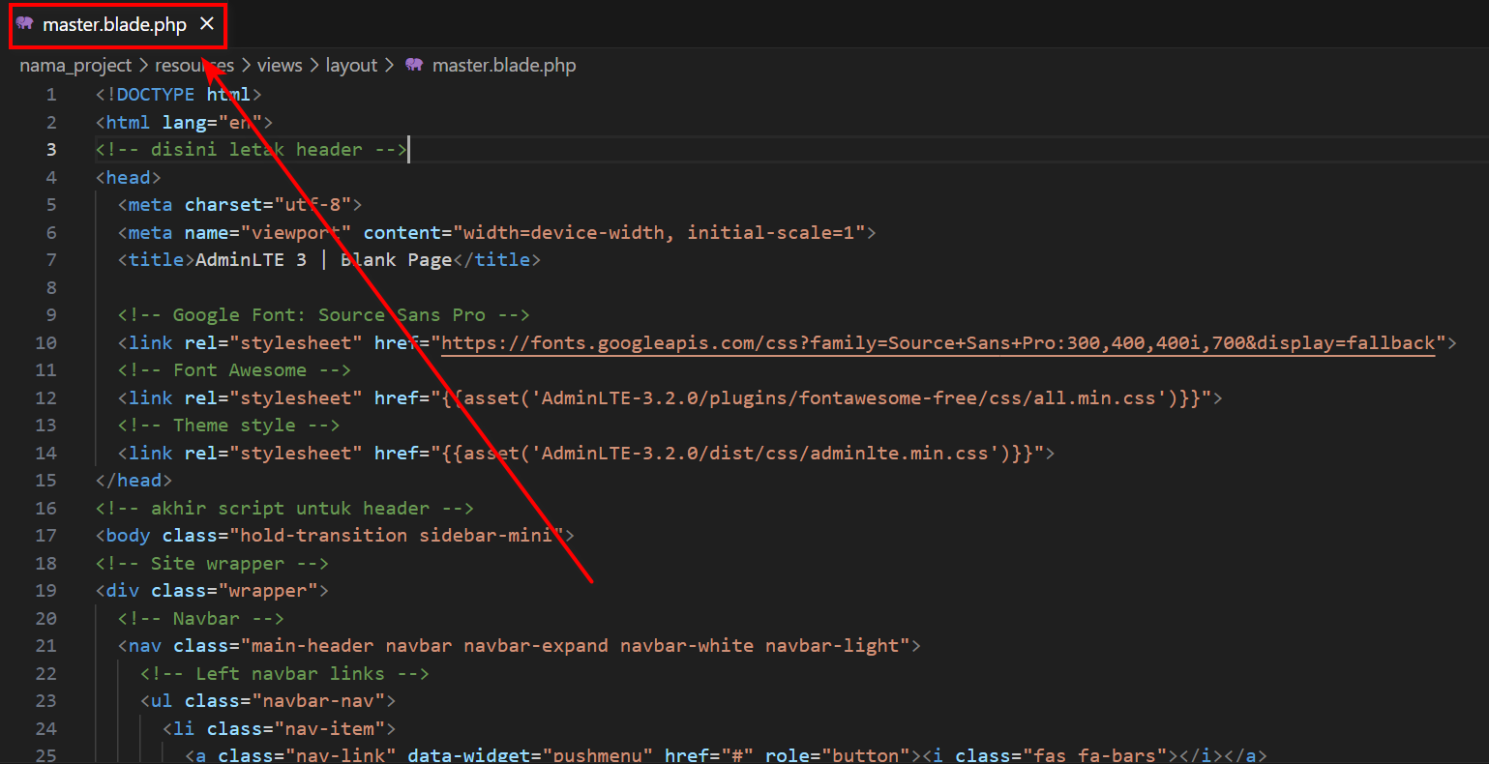Click the 'Theme style' comment
This screenshot has width=1489, height=764.
(x=228, y=426)
